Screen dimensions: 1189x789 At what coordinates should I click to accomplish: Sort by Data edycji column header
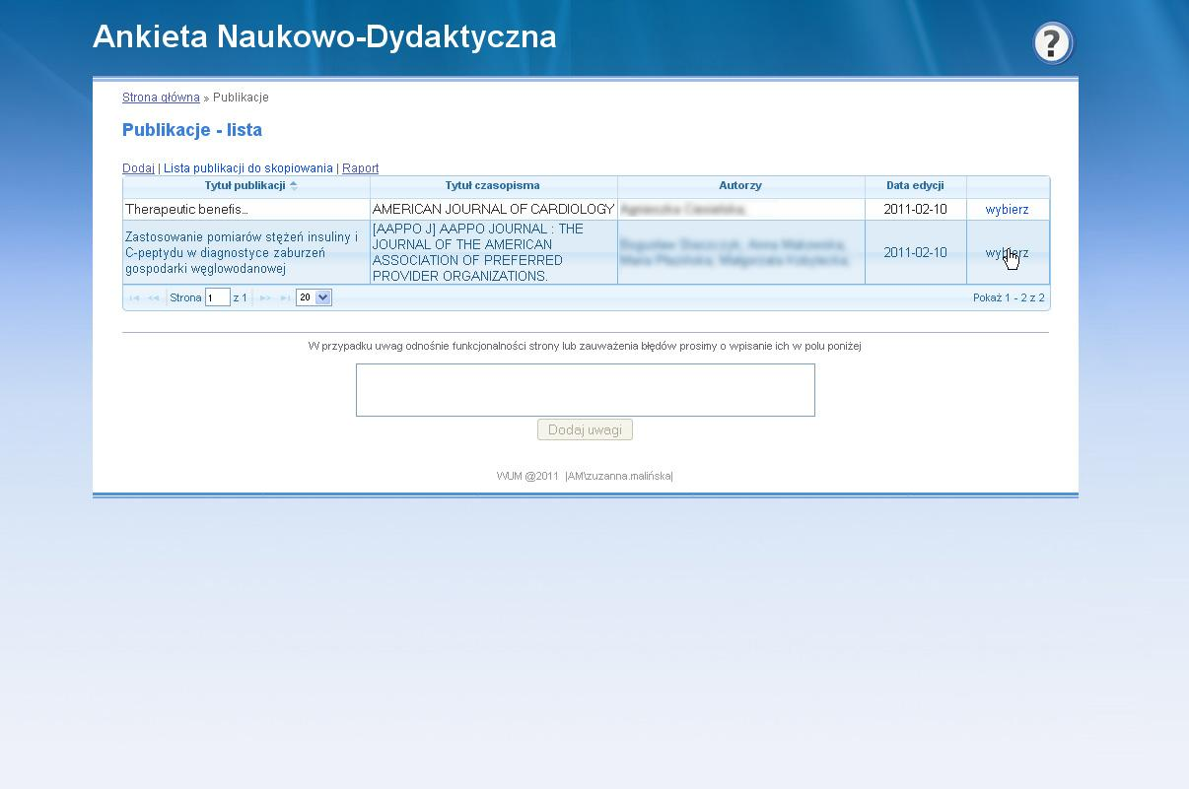pyautogui.click(x=915, y=185)
